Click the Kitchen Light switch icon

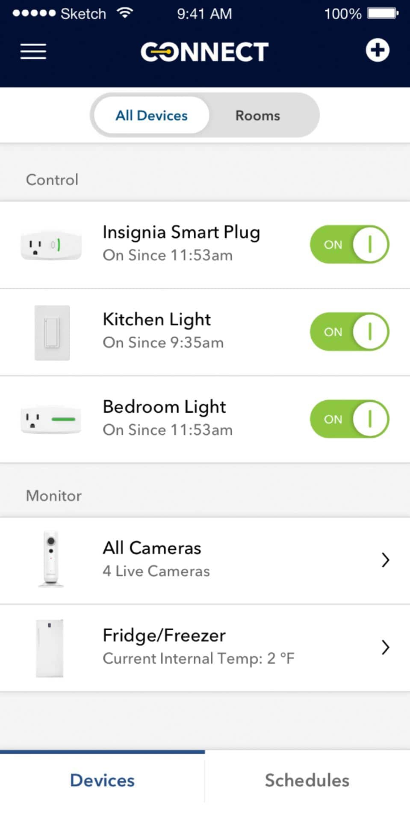pos(52,333)
